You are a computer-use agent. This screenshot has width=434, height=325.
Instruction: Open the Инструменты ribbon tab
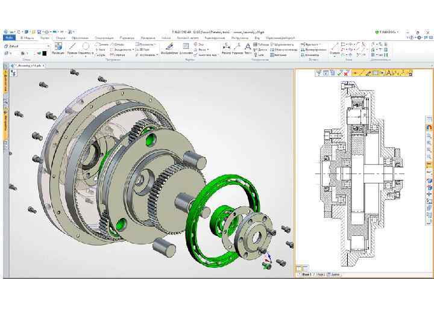(240, 37)
